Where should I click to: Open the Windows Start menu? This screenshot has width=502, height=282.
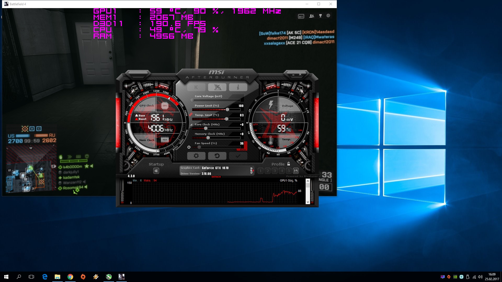point(6,277)
